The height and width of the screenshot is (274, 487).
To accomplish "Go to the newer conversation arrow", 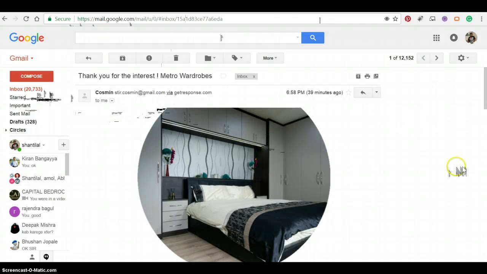I will click(423, 58).
